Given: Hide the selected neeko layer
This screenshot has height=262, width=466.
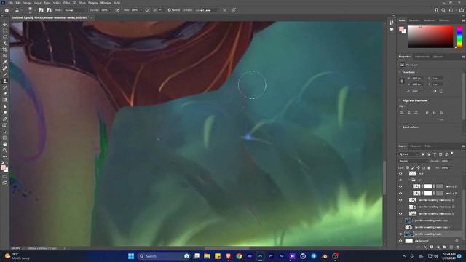Looking at the screenshot, I should 400,234.
